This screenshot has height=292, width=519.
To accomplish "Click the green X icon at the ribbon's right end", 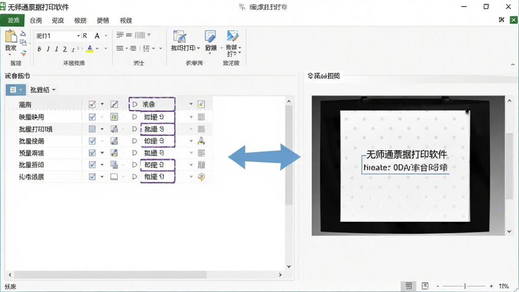I will coord(513,20).
